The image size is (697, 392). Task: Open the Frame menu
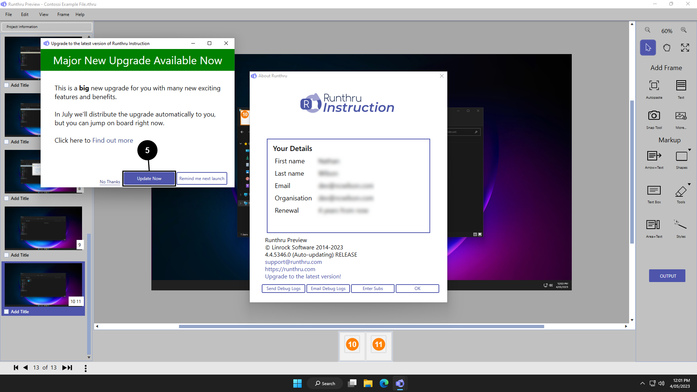(x=63, y=15)
